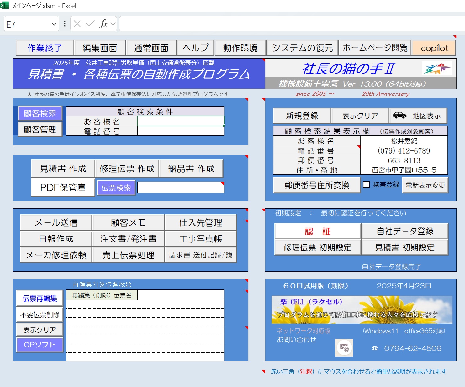
Task: Click the 顧客検索 button
Action: (40, 113)
